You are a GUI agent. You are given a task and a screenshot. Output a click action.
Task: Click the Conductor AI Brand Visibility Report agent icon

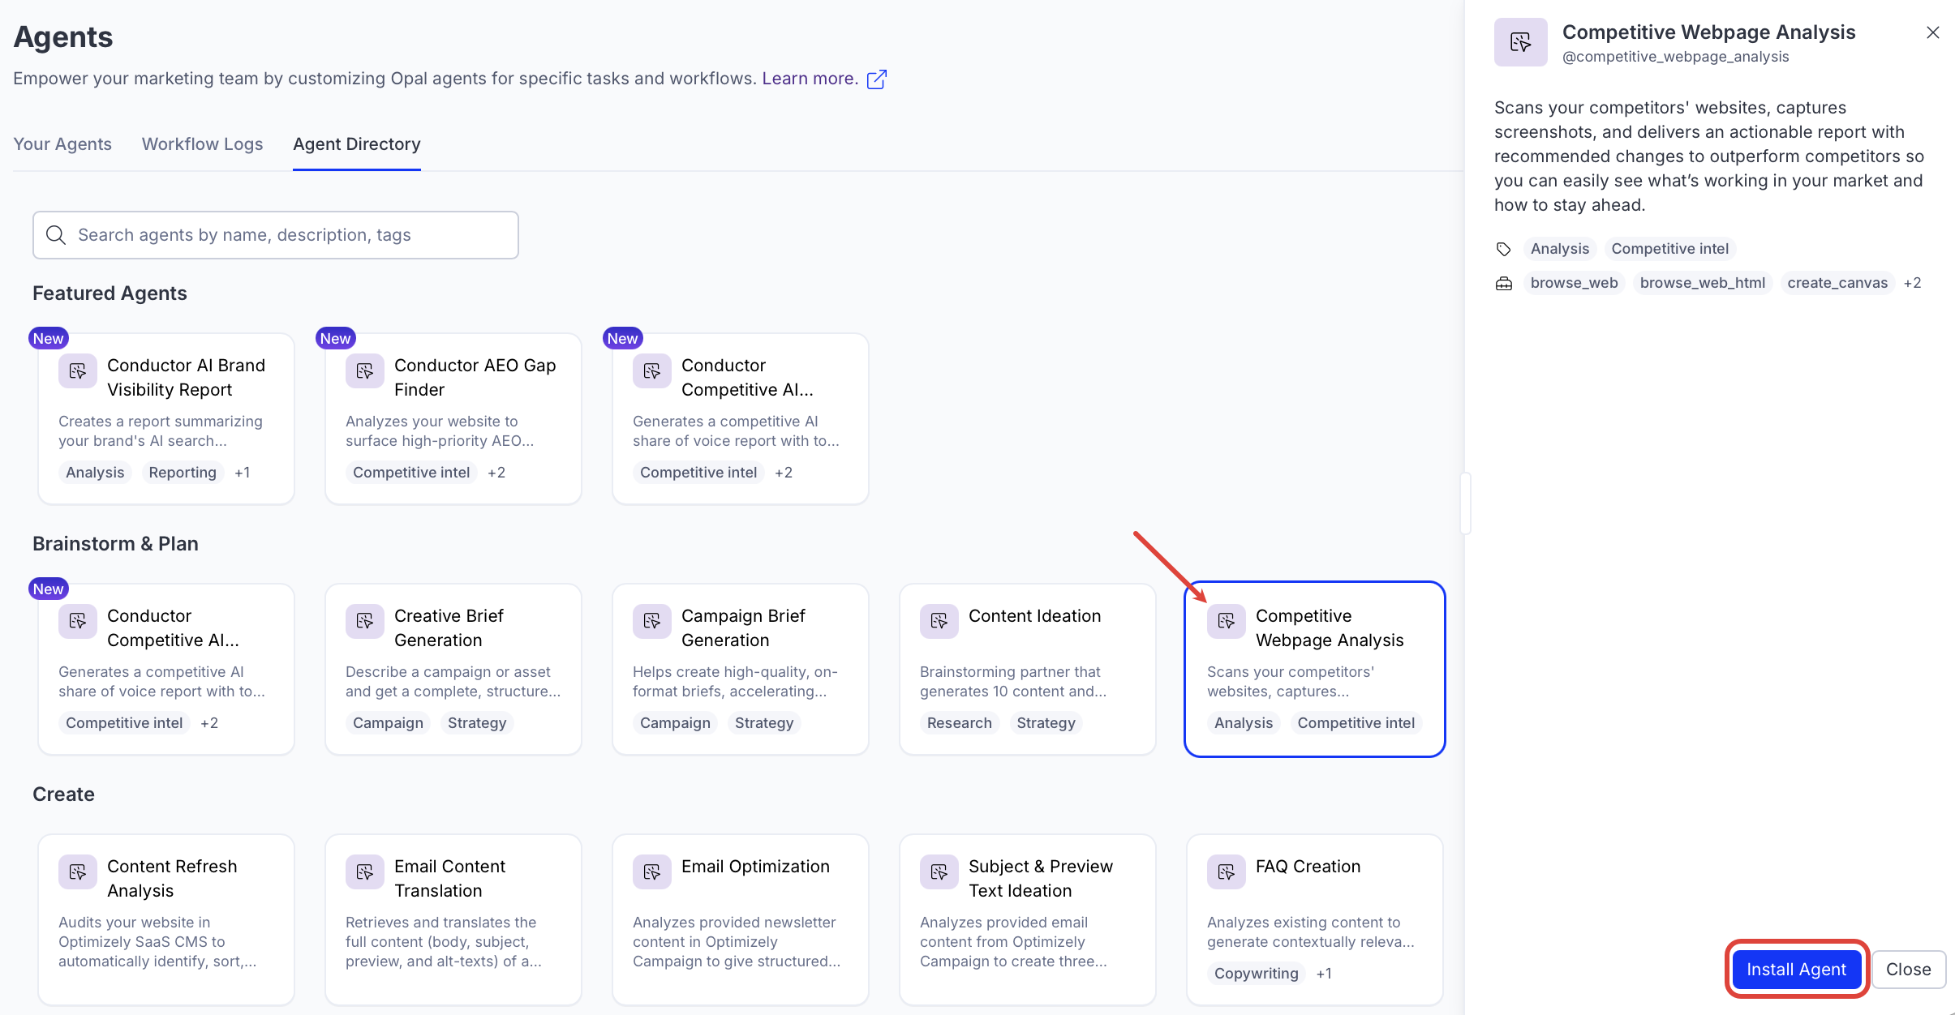(x=78, y=371)
